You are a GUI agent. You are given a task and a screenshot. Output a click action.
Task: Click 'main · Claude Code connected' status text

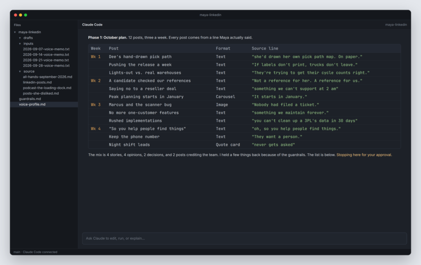pos(35,252)
